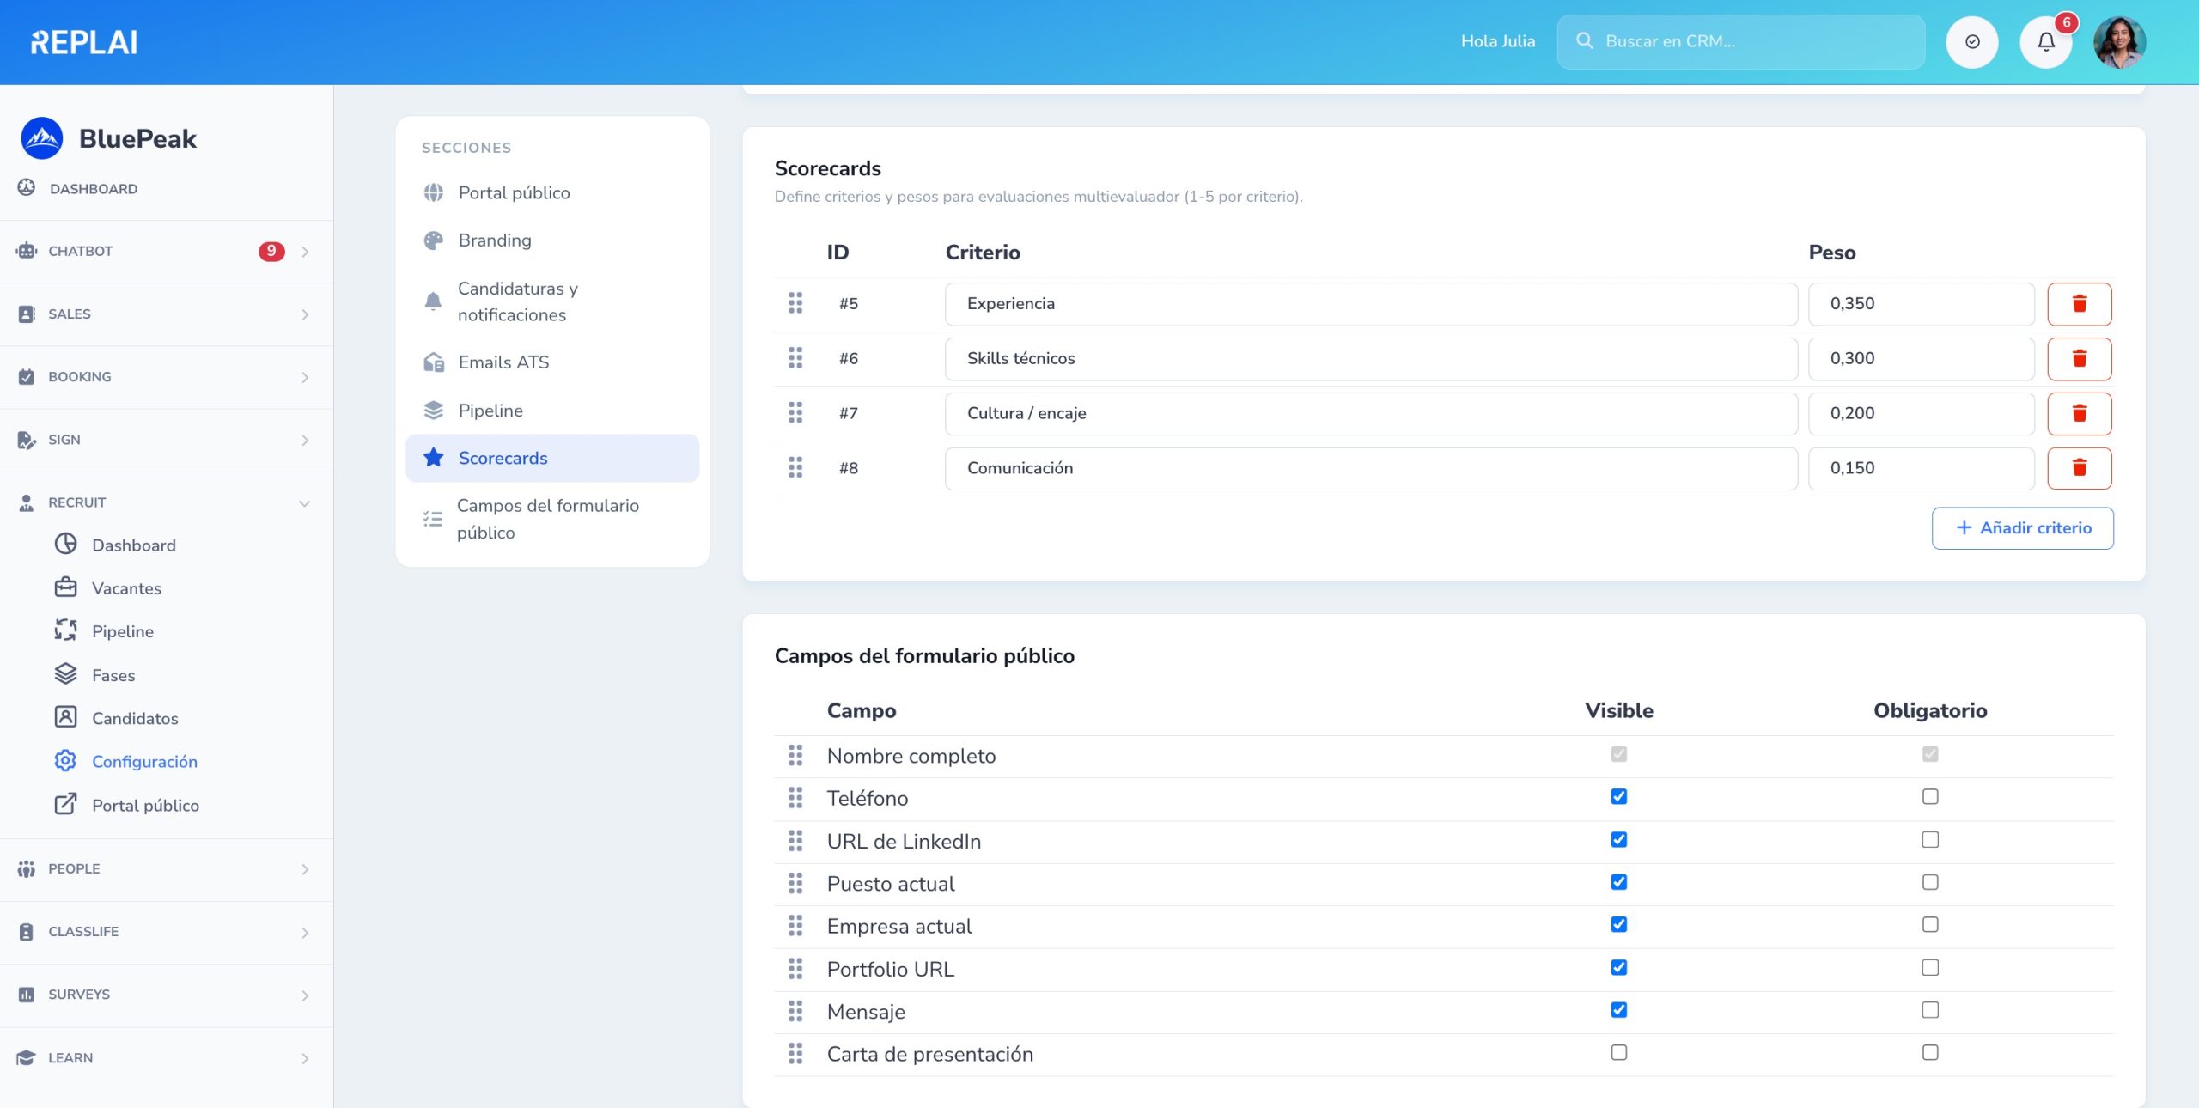This screenshot has height=1108, width=2199.
Task: Select Pipeline in Secciones list
Action: coord(552,411)
